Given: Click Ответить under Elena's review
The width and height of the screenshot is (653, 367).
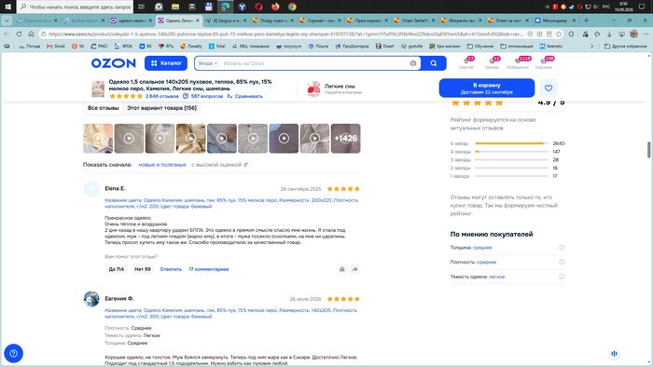Looking at the screenshot, I should tap(171, 269).
